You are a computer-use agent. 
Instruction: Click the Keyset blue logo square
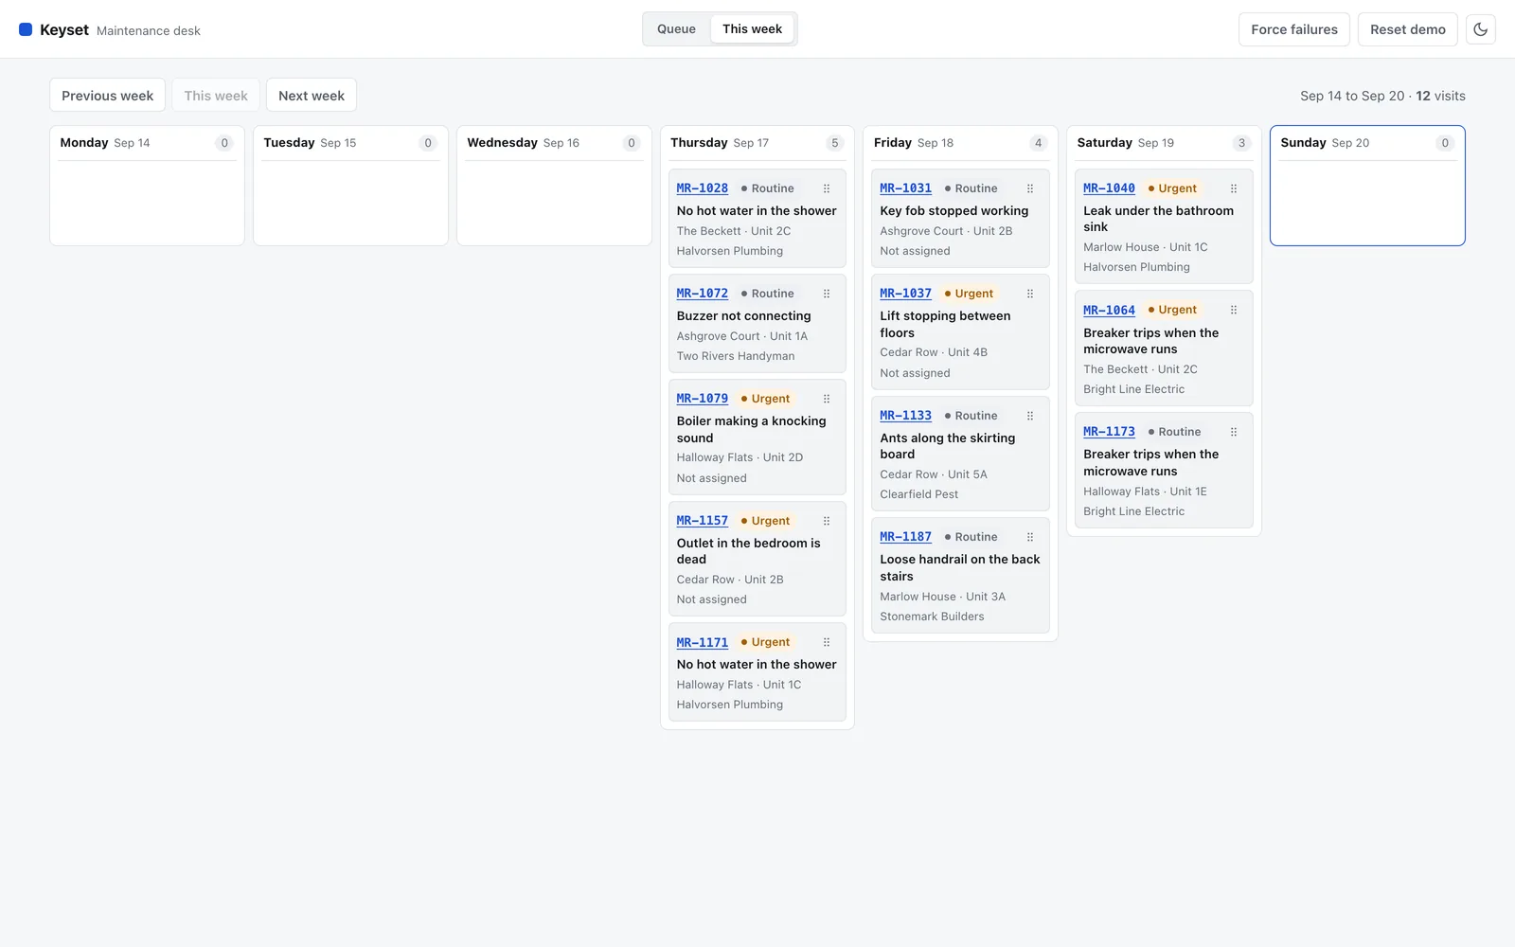pyautogui.click(x=26, y=29)
